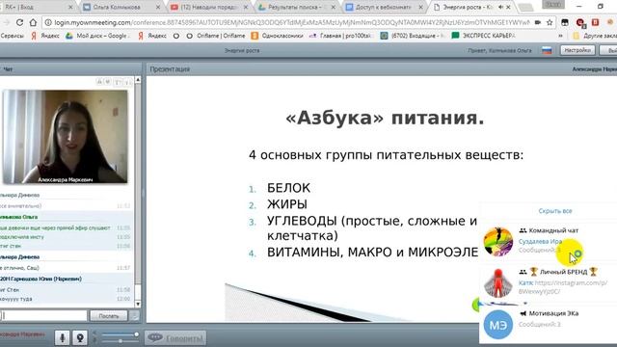This screenshot has width=617, height=347.
Task: Open Мой диск Google bookmark
Action: point(97,36)
